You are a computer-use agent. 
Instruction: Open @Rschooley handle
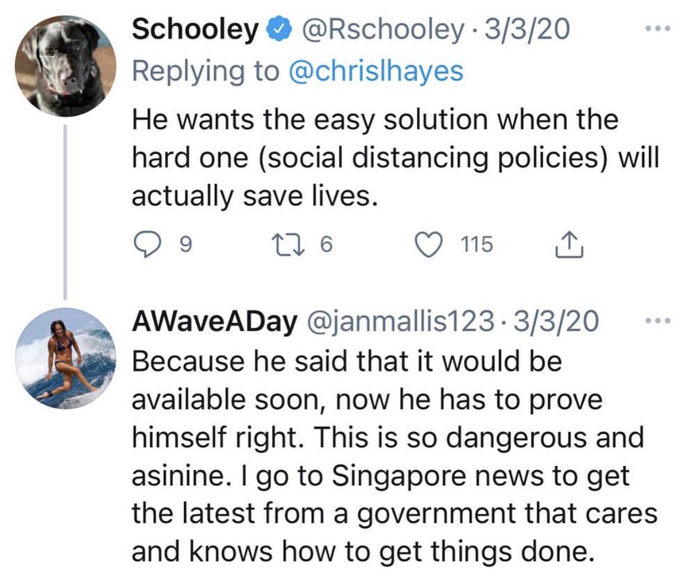pyautogui.click(x=382, y=30)
